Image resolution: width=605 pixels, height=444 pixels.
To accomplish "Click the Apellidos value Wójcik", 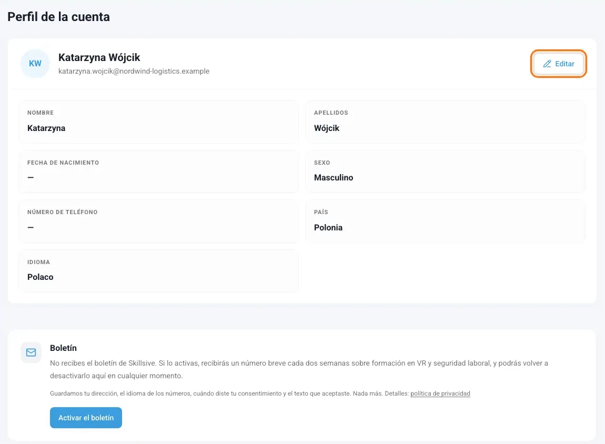I will coord(326,128).
